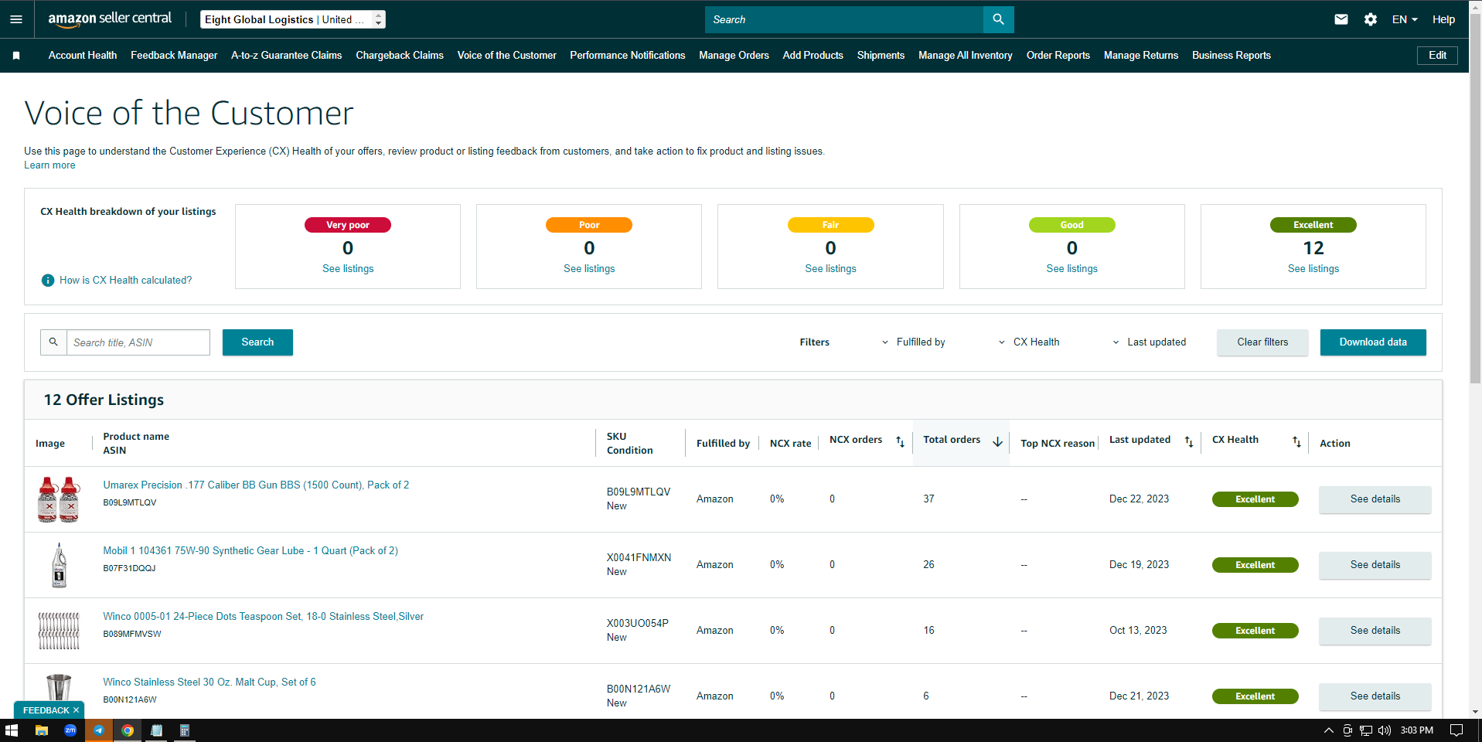Expand the Last updated filter dropdown

(1149, 342)
